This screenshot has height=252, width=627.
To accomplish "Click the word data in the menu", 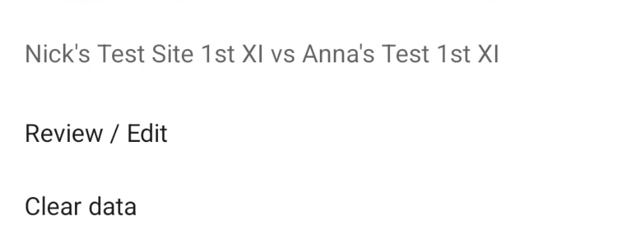I will click(112, 206).
